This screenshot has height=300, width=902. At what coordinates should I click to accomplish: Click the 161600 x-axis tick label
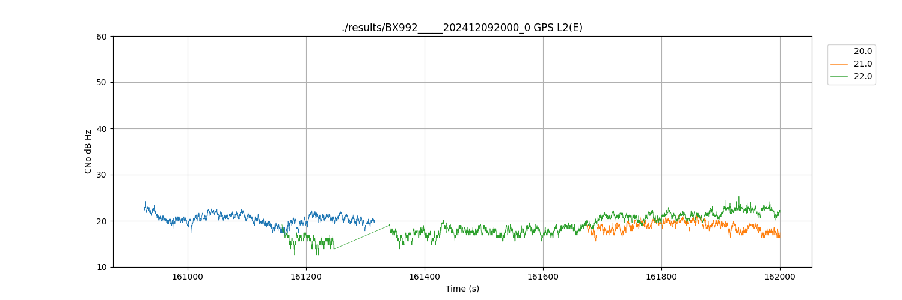pyautogui.click(x=543, y=277)
